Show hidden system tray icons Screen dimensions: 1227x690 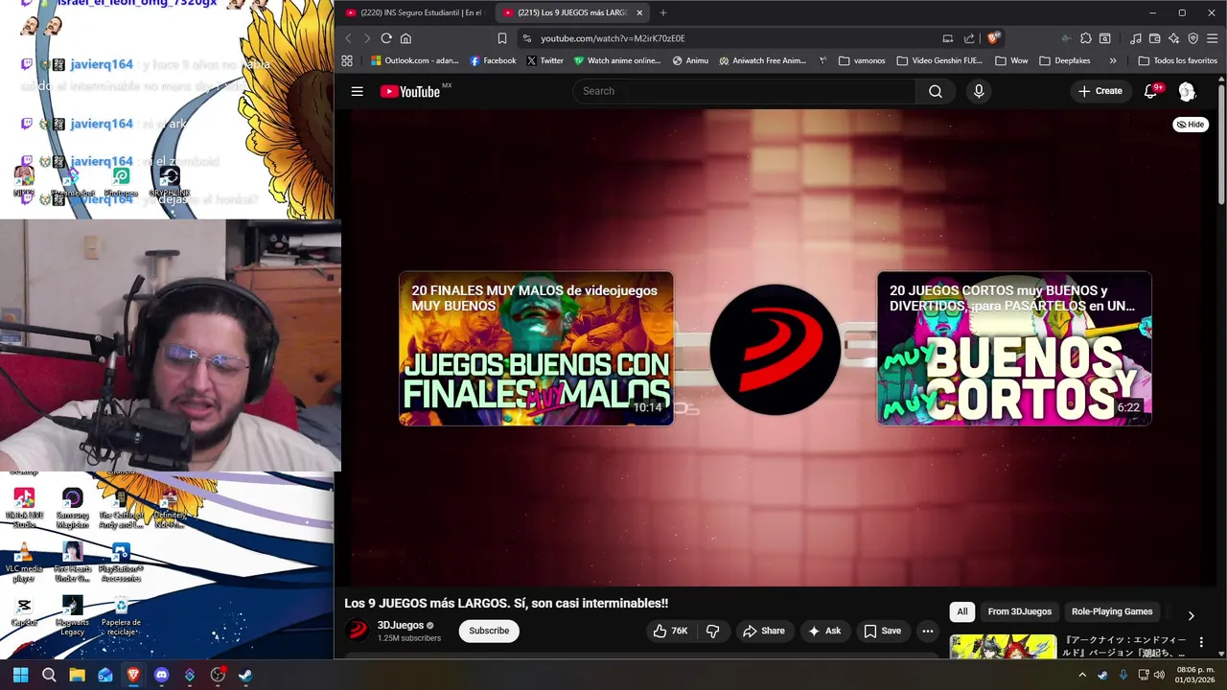1082,675
